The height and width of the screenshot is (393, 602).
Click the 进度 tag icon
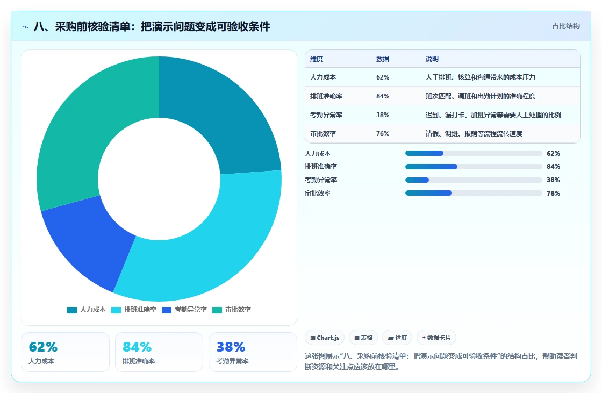(x=390, y=338)
